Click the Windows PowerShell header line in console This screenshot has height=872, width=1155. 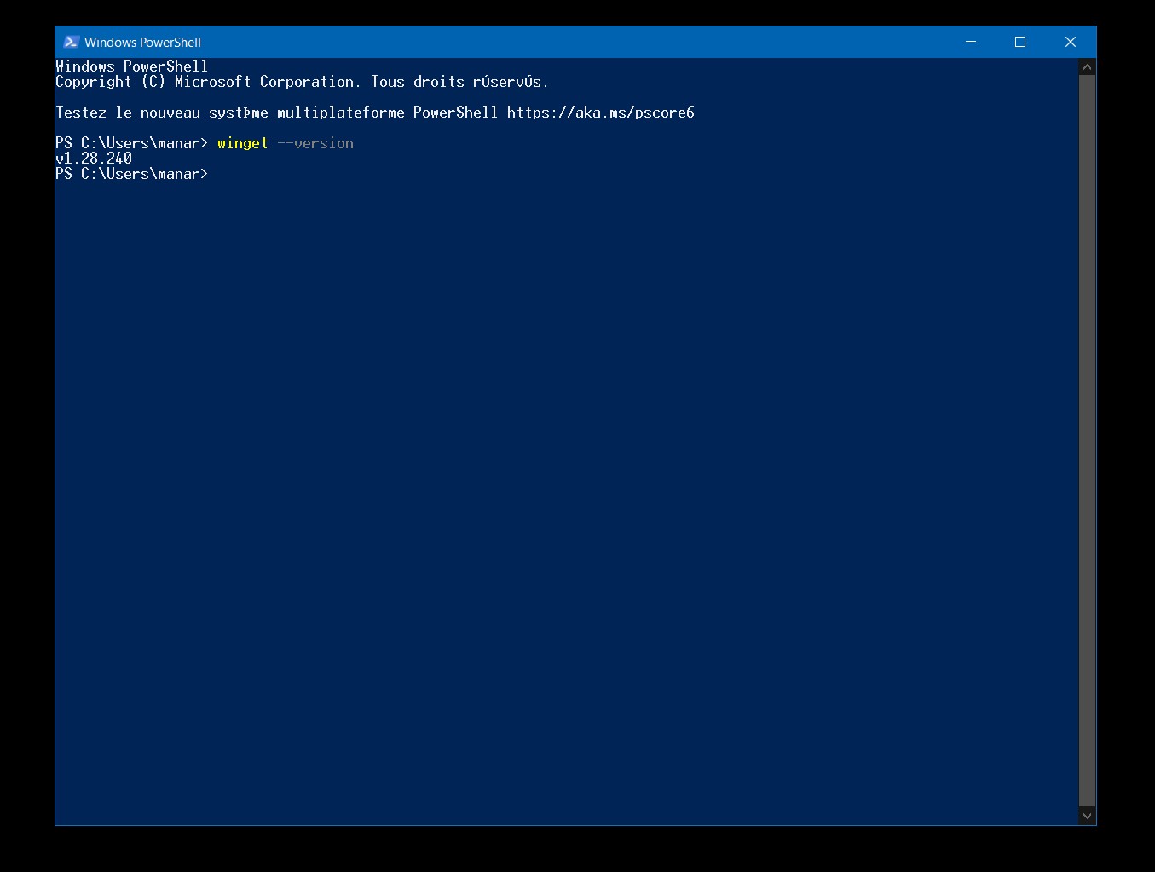132,66
